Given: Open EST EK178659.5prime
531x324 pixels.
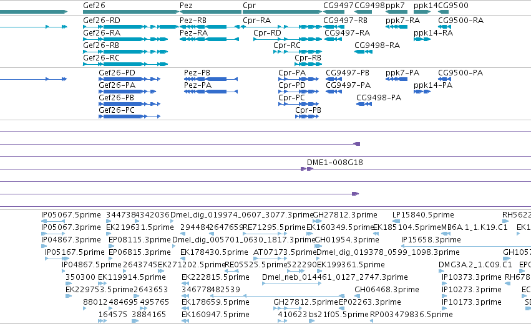Looking at the screenshot, I should point(215,302).
